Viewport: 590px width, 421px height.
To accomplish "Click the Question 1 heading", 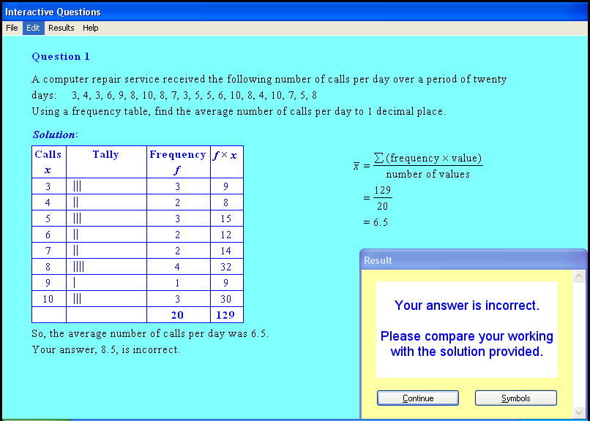I will click(61, 57).
